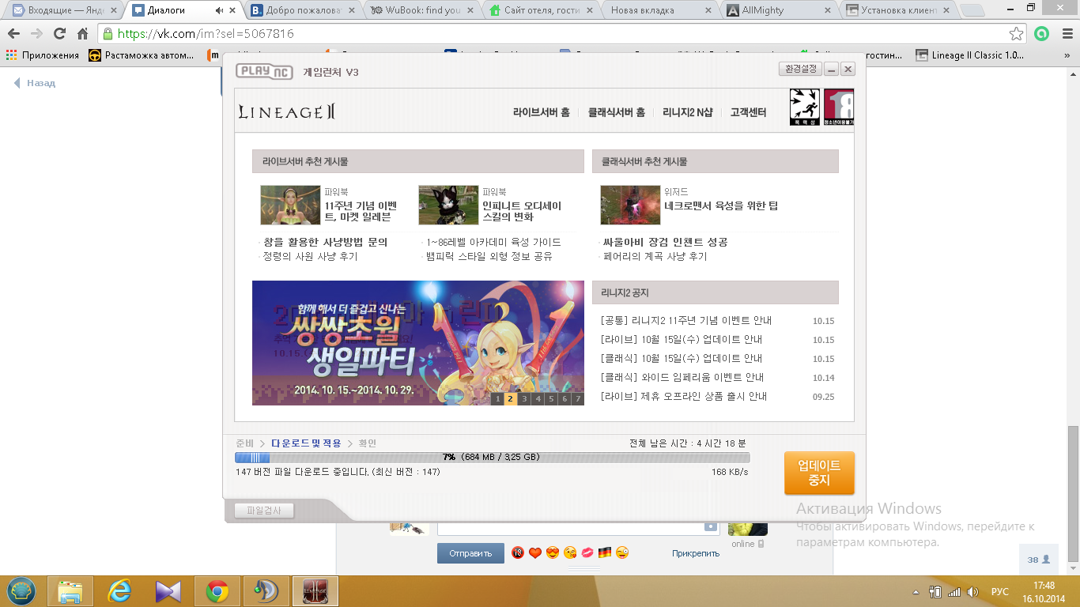
Task: Insert the heart-eyes emoji in VK
Action: (553, 552)
